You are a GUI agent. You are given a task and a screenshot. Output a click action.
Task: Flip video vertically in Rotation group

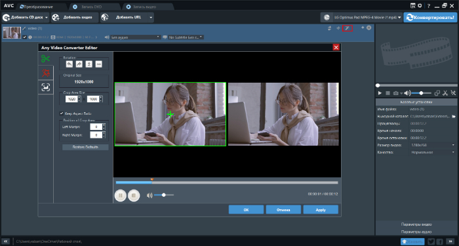pyautogui.click(x=89, y=64)
